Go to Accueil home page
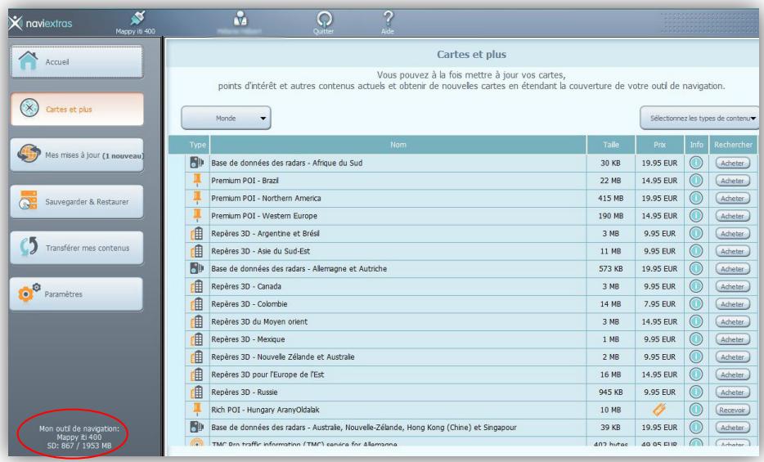The image size is (764, 462). (x=77, y=62)
